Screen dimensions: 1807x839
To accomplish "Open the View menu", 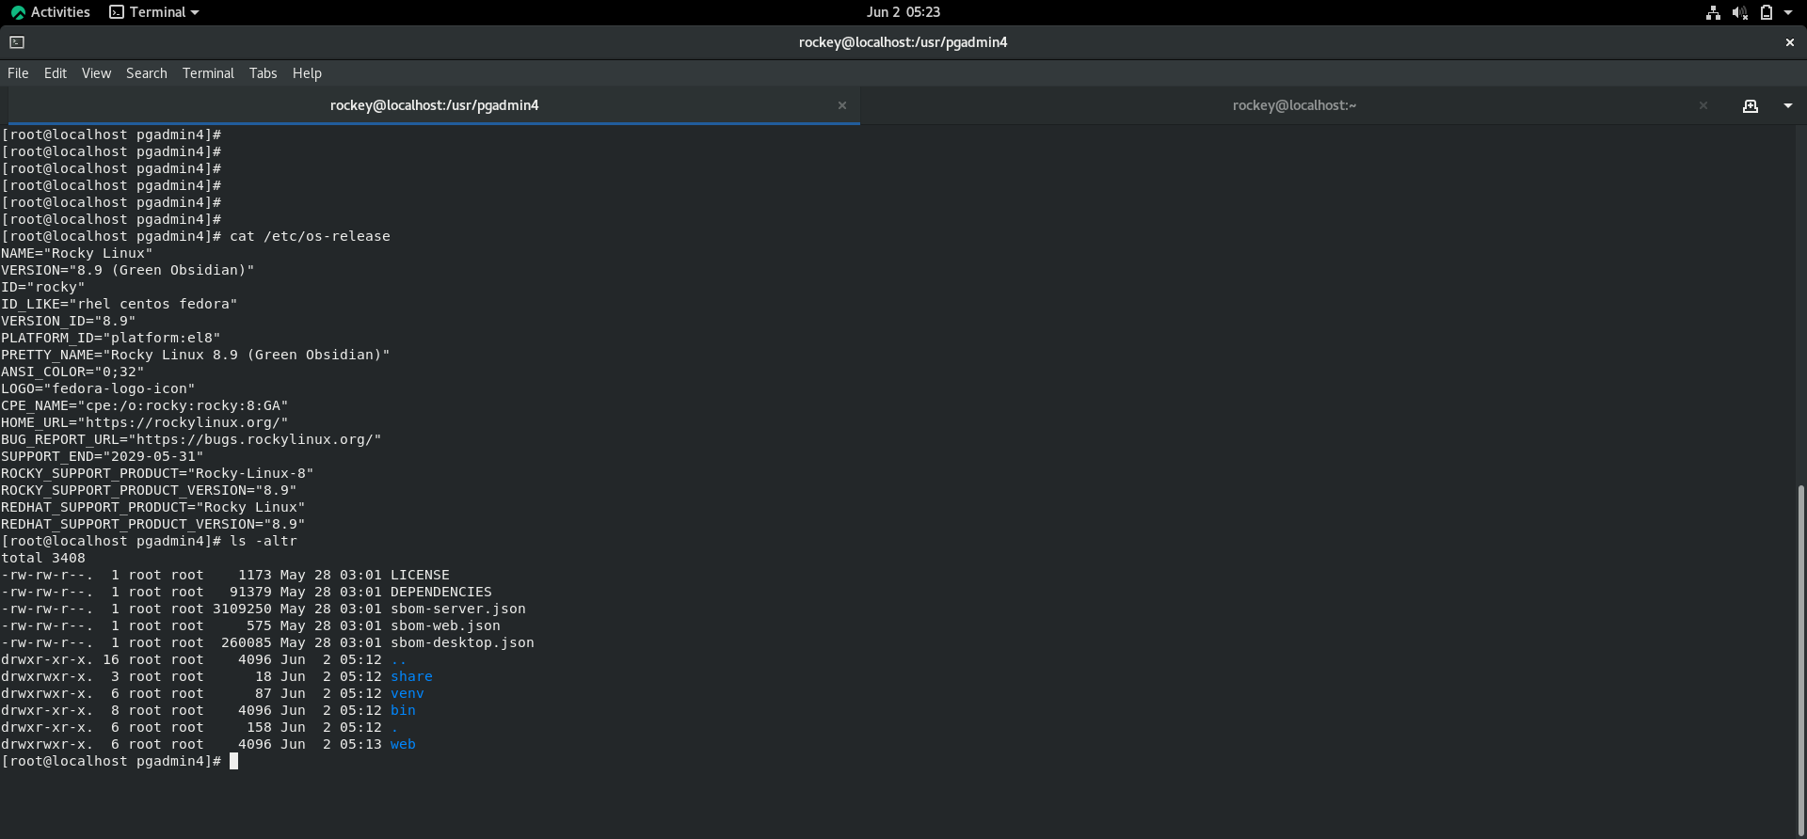I will (x=96, y=73).
